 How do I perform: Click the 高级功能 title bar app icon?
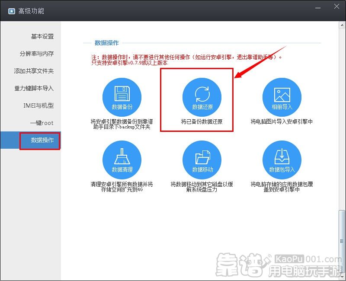pyautogui.click(x=12, y=11)
